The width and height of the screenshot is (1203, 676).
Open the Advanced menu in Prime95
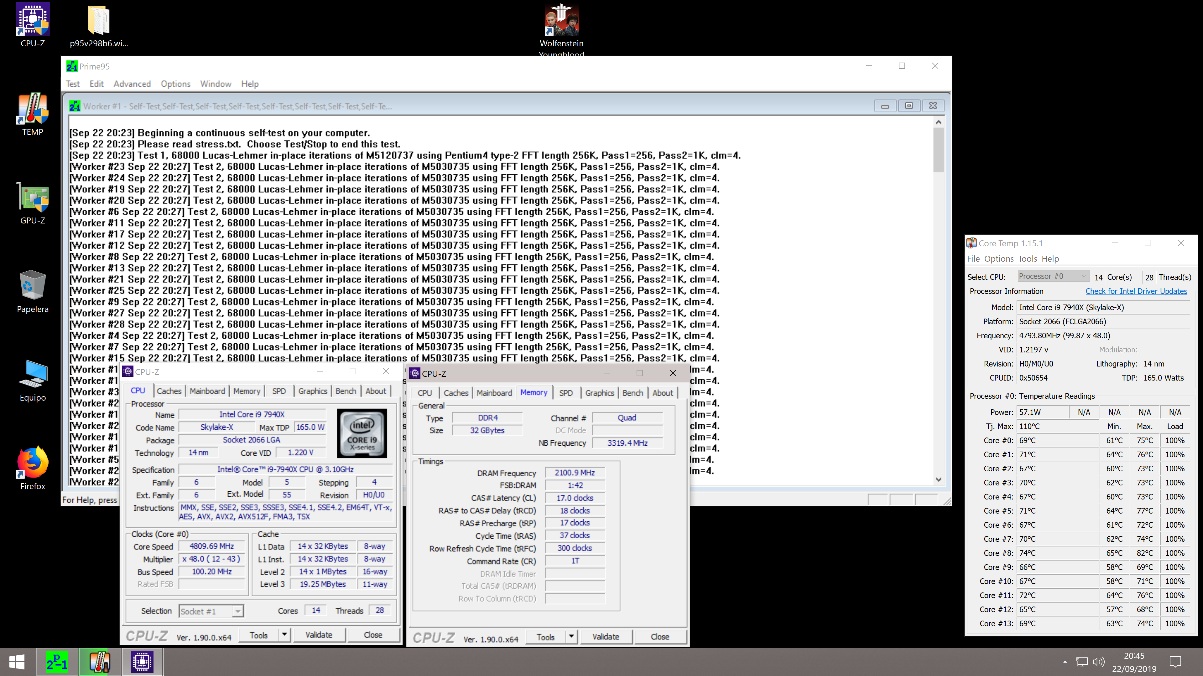132,84
